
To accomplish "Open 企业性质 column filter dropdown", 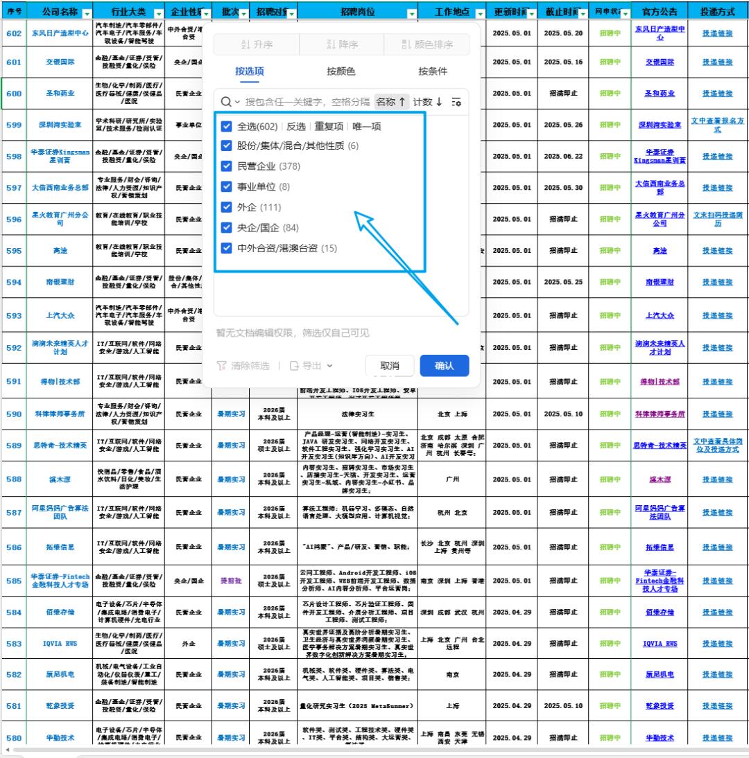I will coord(207,14).
